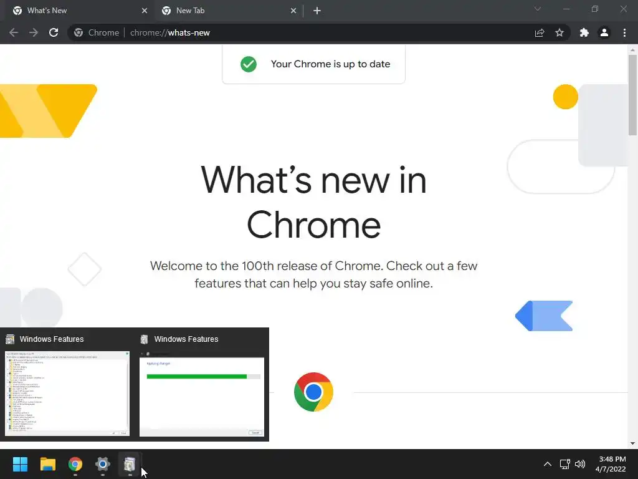Click the Chrome taskbar icon
Viewport: 638px width, 479px height.
pos(75,464)
